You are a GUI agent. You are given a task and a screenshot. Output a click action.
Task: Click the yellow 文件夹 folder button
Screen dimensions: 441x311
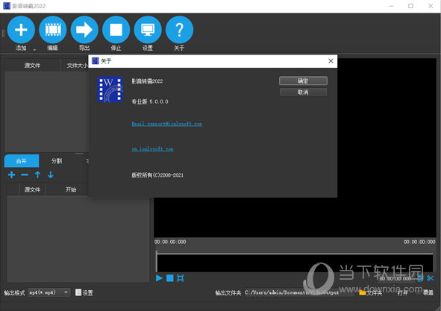pyautogui.click(x=371, y=292)
